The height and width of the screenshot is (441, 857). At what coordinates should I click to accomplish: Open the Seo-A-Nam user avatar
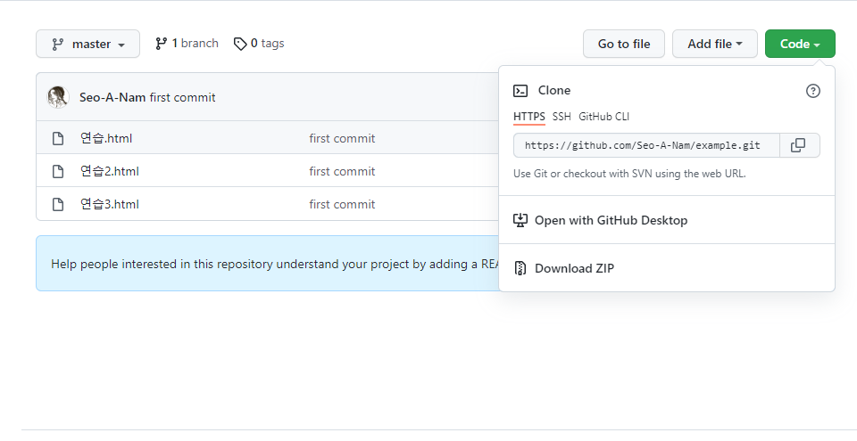point(58,97)
